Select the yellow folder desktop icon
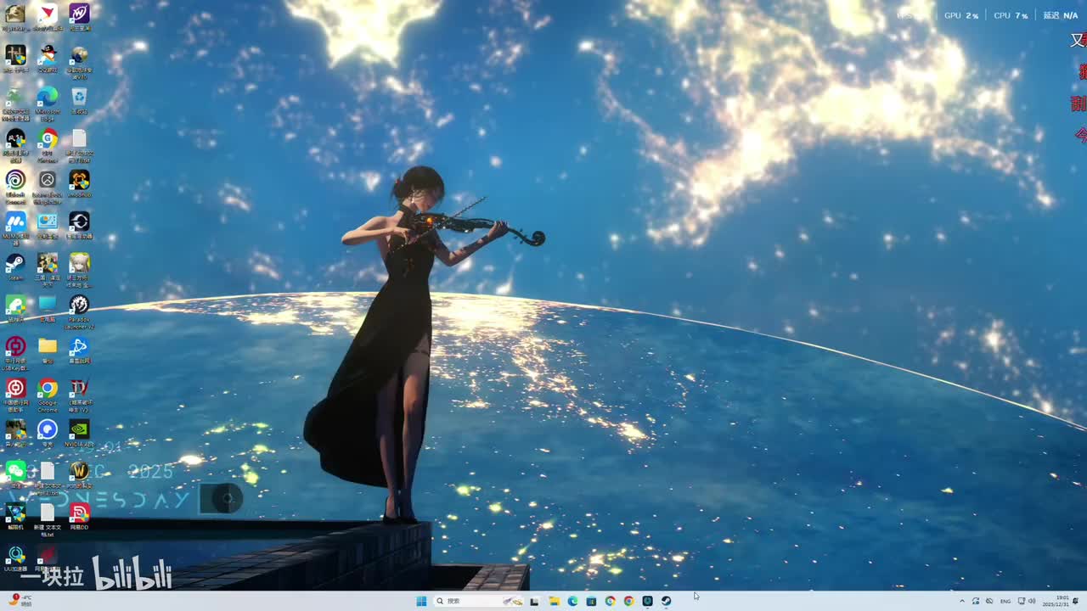This screenshot has width=1087, height=611. (48, 349)
